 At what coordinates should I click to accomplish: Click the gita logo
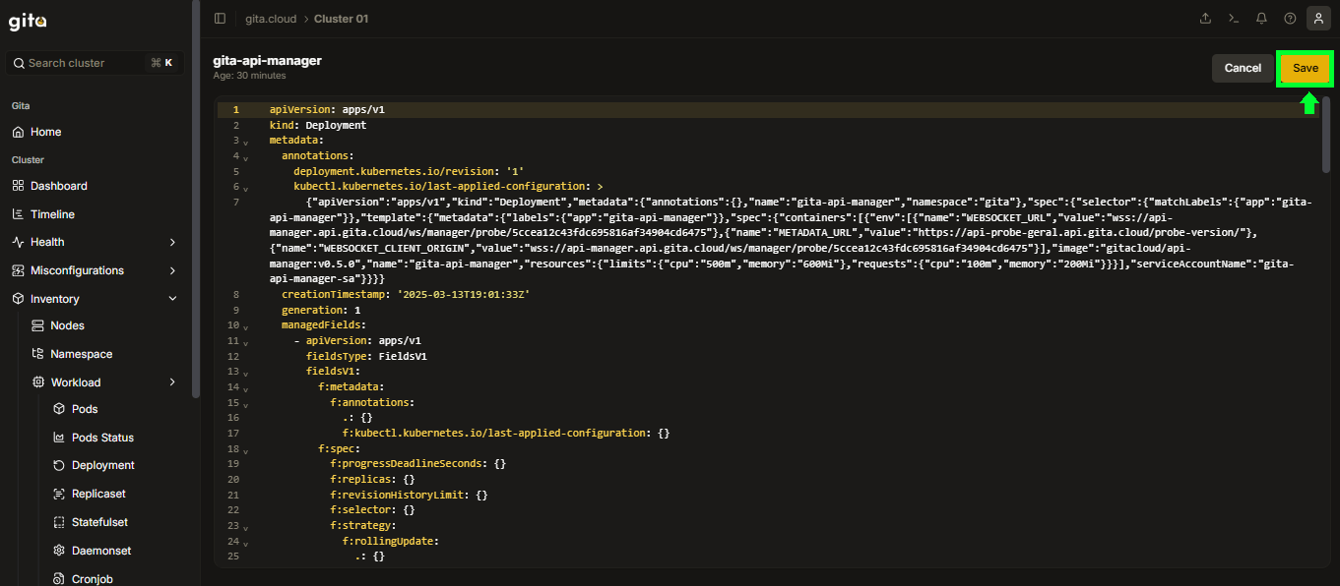[29, 22]
